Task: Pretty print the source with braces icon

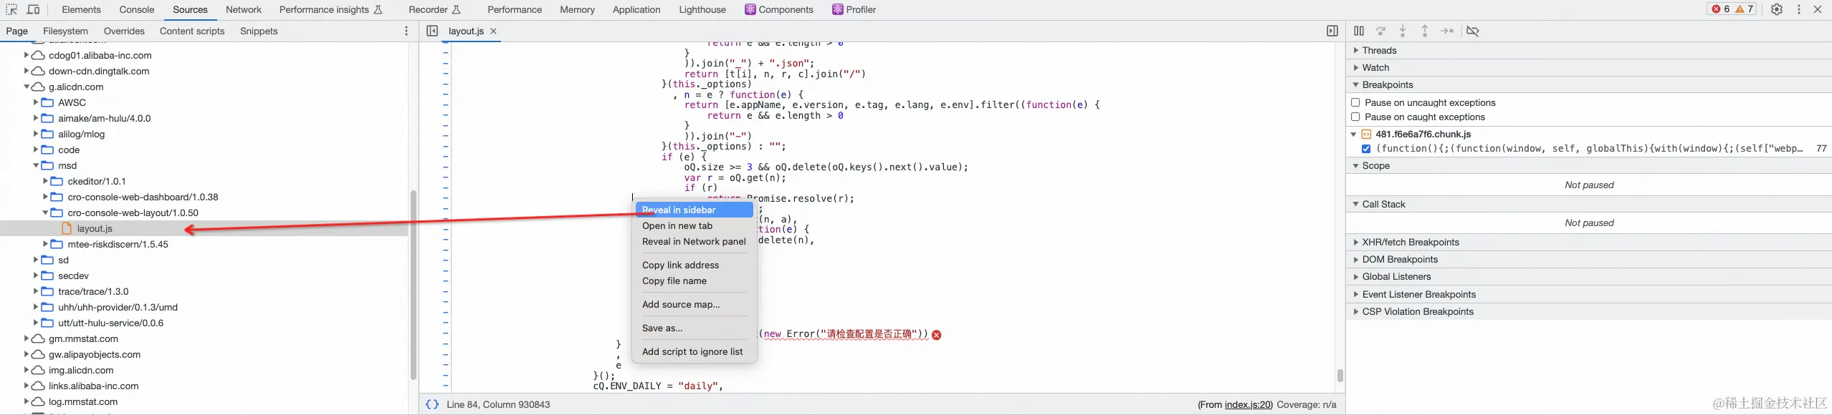Action: coord(432,404)
